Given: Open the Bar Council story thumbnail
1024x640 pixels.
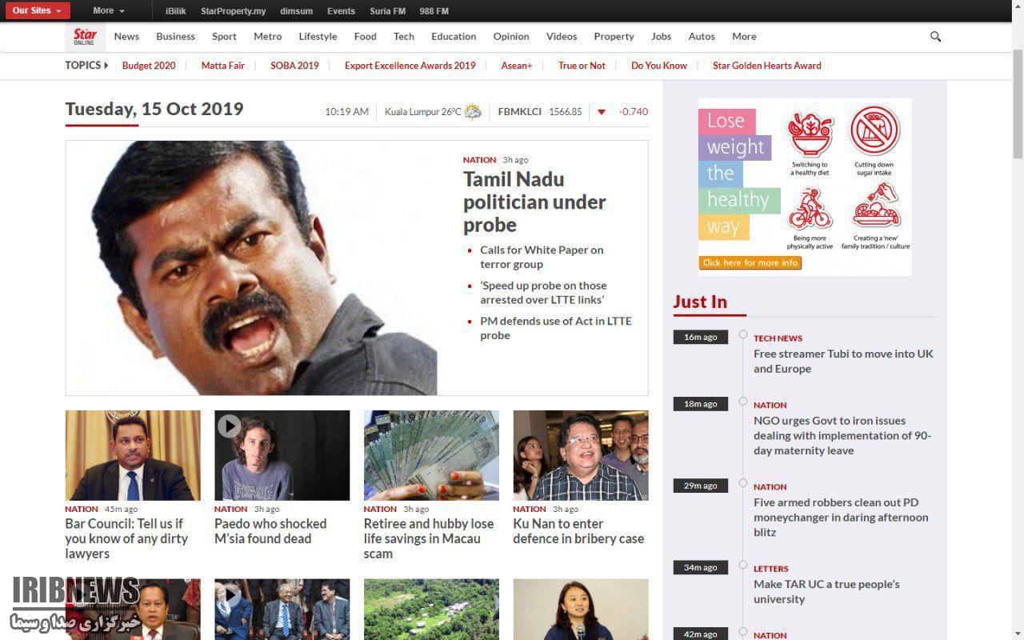Looking at the screenshot, I should tap(133, 455).
